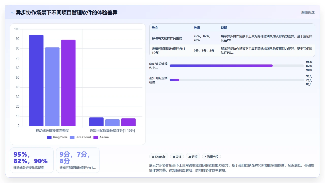This screenshot has height=183, width=325.
Task: Click the description paragraph below the tag chips
Action: (232, 168)
